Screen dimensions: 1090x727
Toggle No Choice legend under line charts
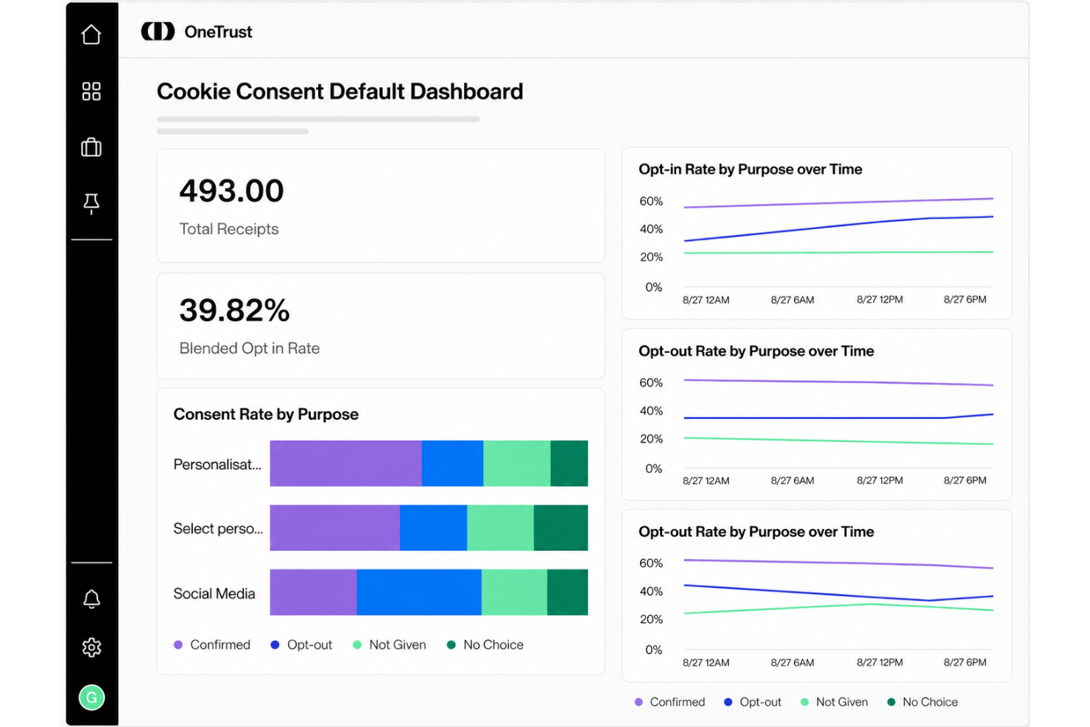coord(923,702)
